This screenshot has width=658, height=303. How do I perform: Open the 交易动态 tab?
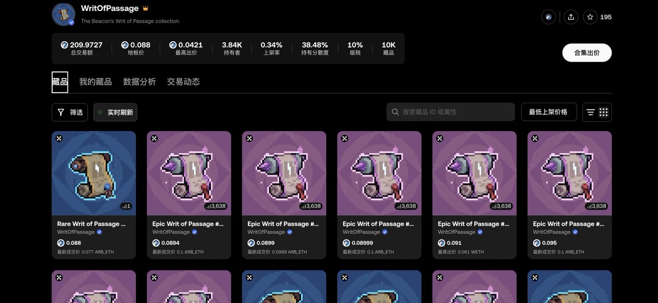(x=183, y=82)
